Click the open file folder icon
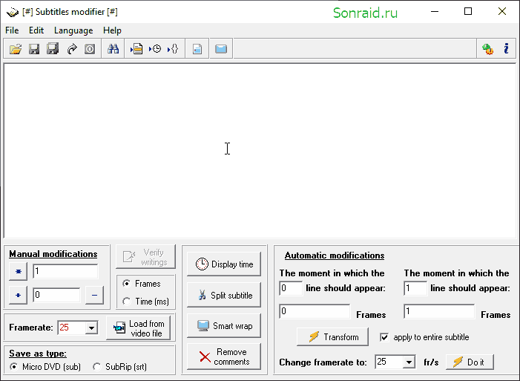 [16, 49]
